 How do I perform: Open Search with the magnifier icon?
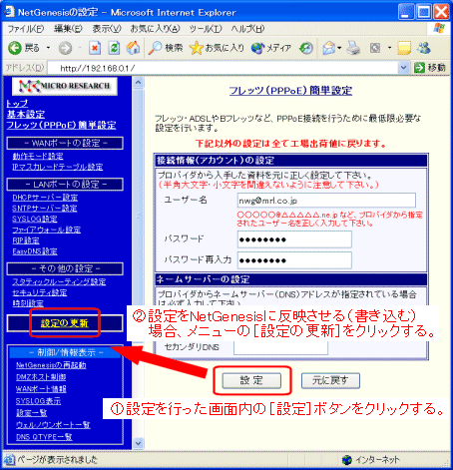[x=155, y=48]
